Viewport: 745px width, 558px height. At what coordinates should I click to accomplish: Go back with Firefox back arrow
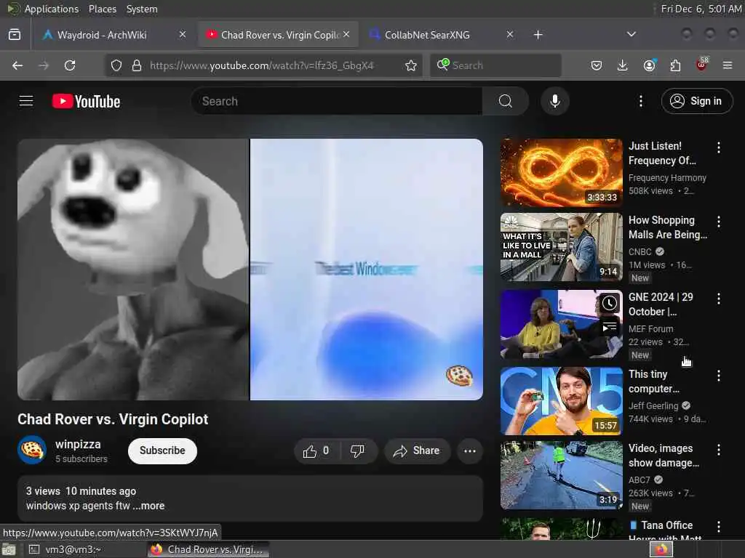click(17, 65)
